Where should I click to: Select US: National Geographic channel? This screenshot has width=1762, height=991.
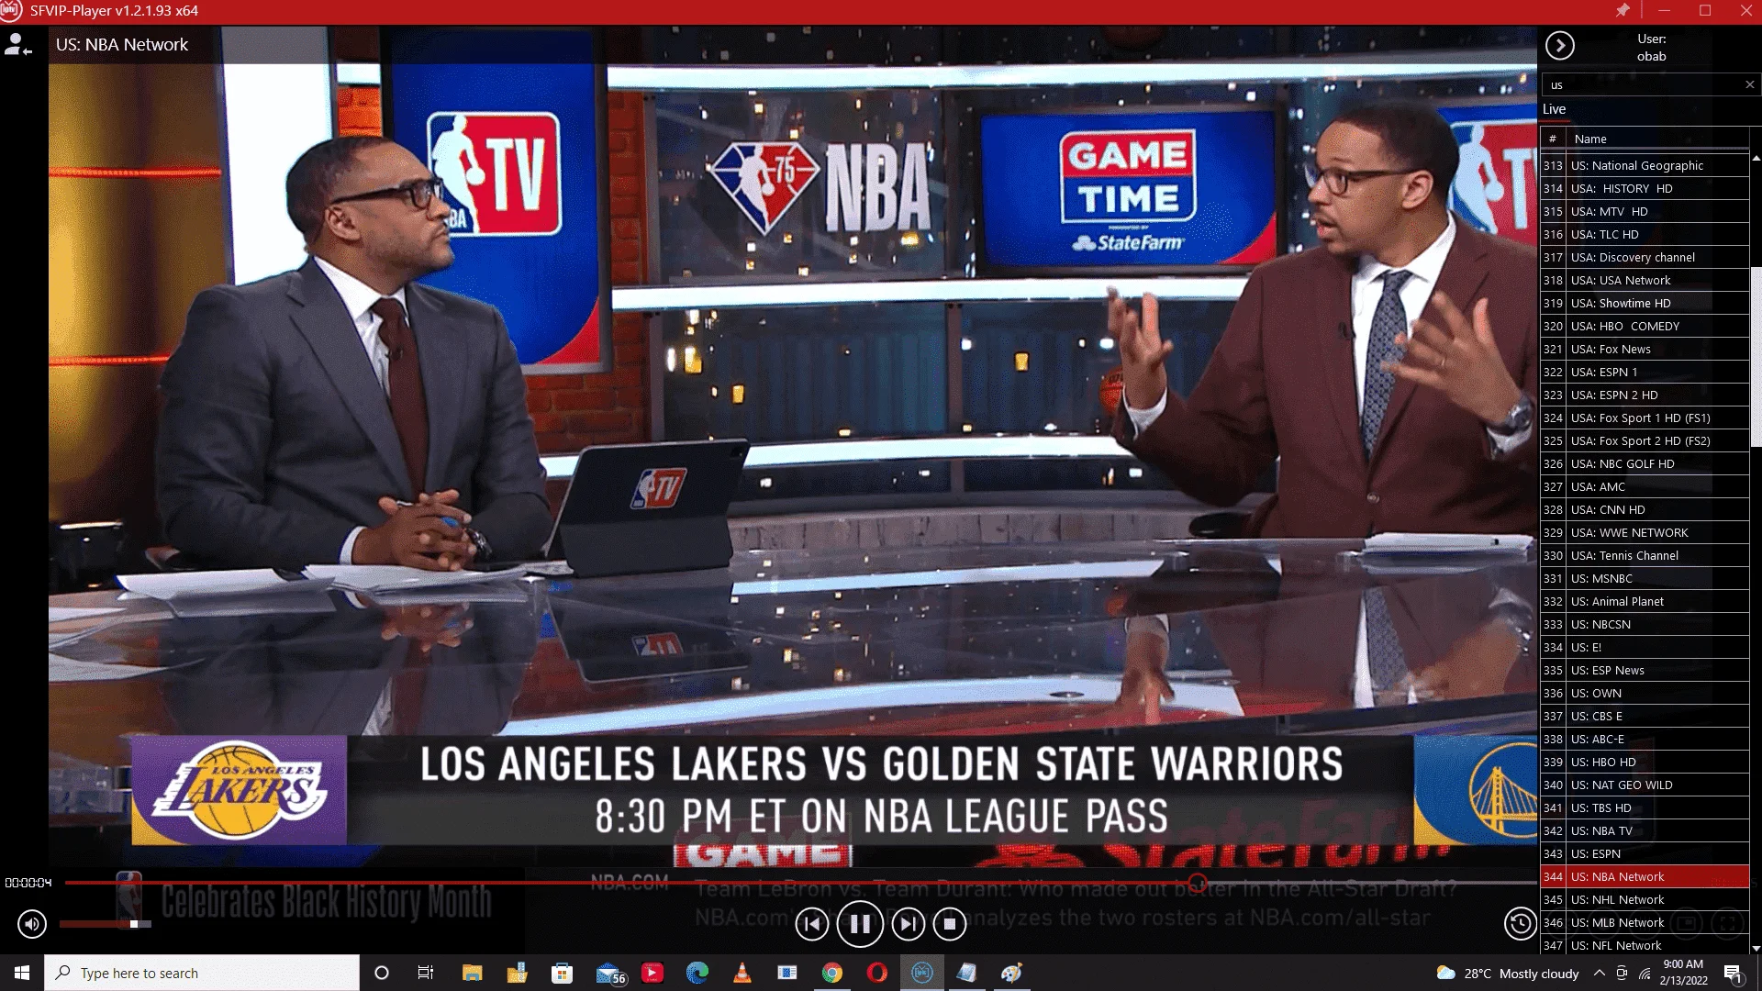(1645, 165)
